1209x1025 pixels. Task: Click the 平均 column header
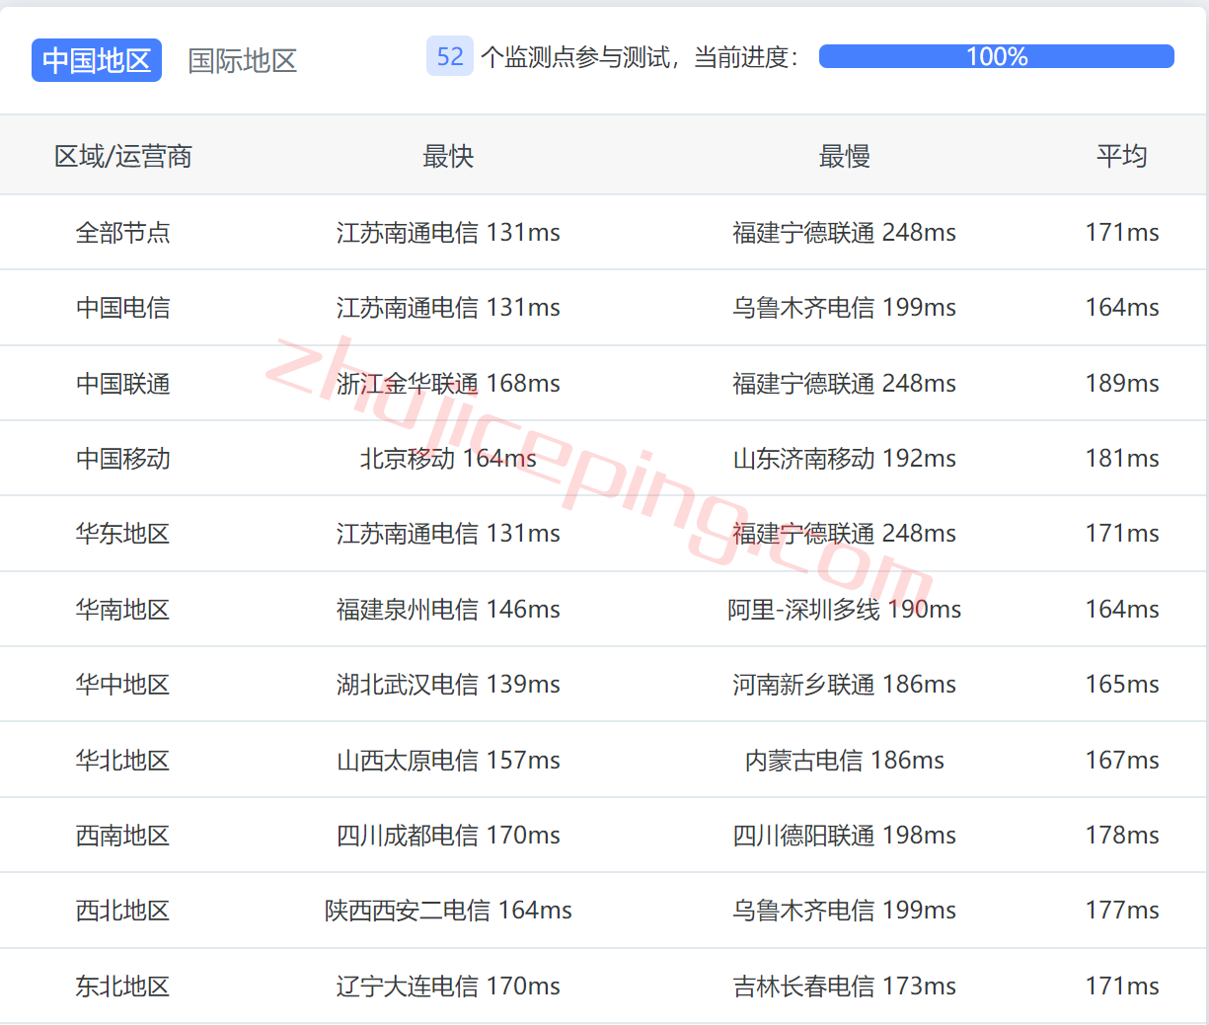tap(1122, 156)
